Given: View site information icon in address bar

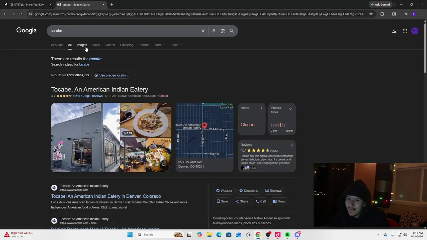Looking at the screenshot, I should tap(30, 14).
